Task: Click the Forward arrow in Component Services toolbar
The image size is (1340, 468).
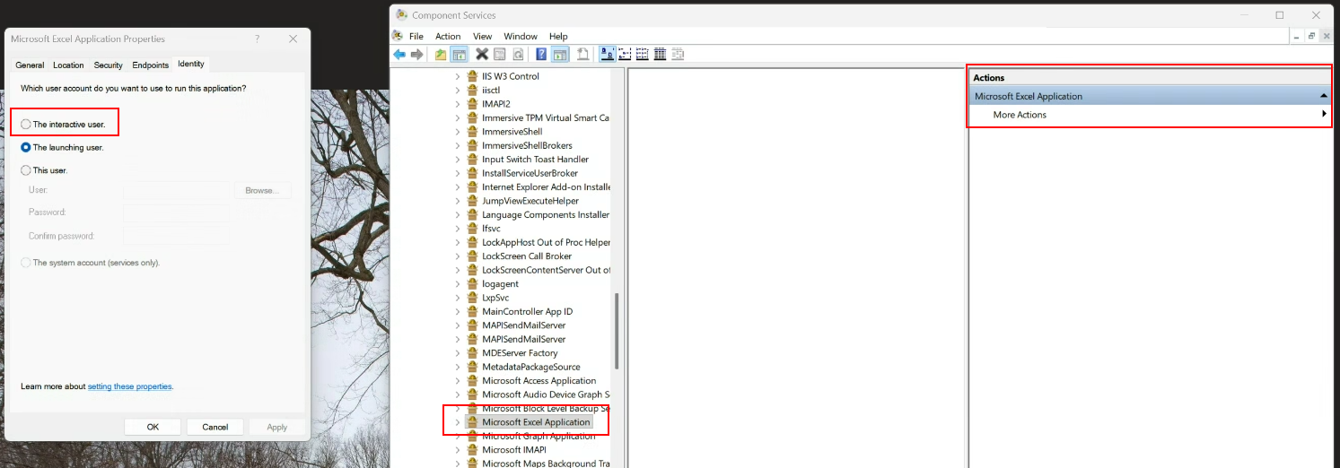Action: pyautogui.click(x=416, y=55)
